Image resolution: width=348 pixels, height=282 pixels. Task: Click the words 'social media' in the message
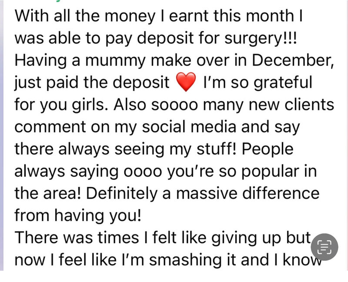pyautogui.click(x=189, y=127)
